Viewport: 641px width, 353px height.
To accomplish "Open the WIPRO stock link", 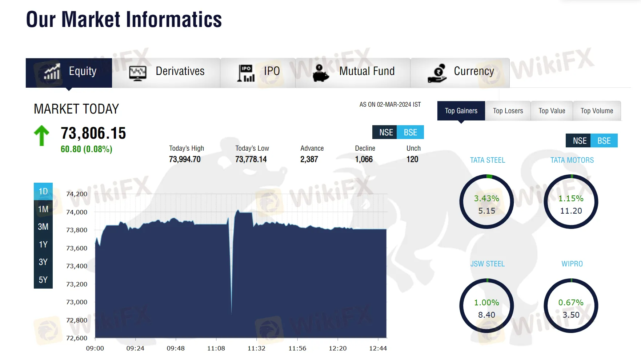I will pyautogui.click(x=572, y=264).
